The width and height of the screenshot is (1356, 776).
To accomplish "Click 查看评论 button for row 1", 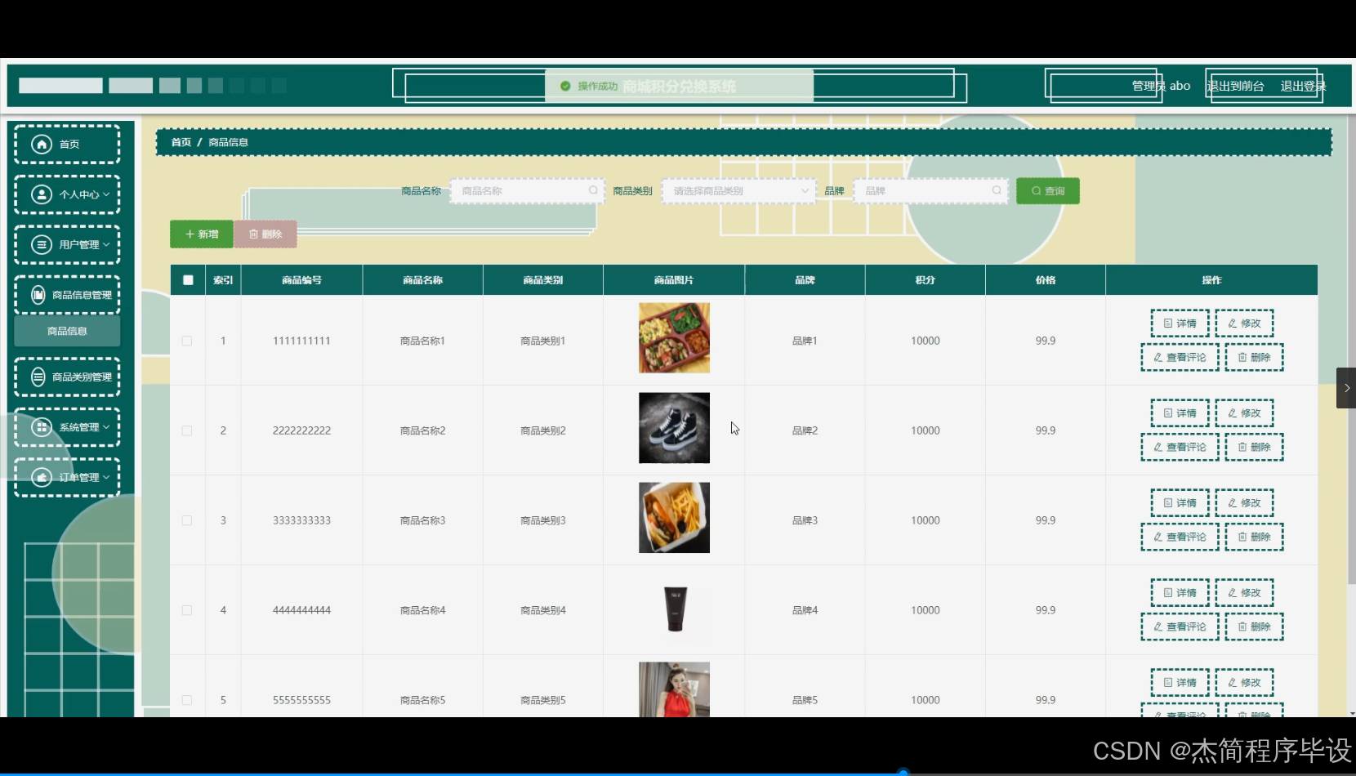I will [x=1180, y=357].
